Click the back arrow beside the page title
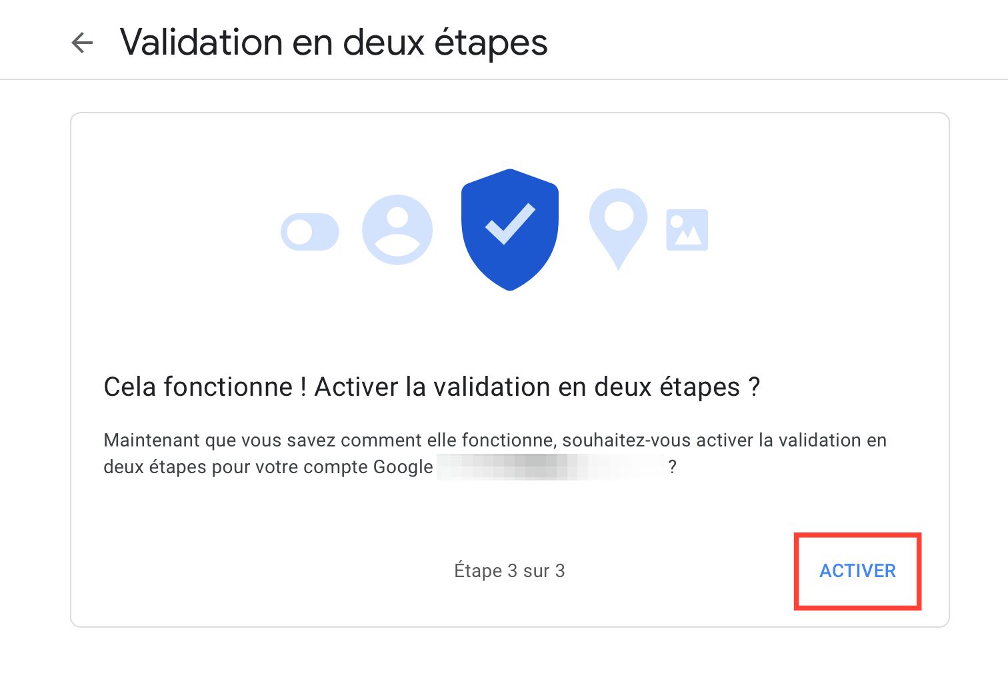The image size is (1008, 689). click(82, 43)
